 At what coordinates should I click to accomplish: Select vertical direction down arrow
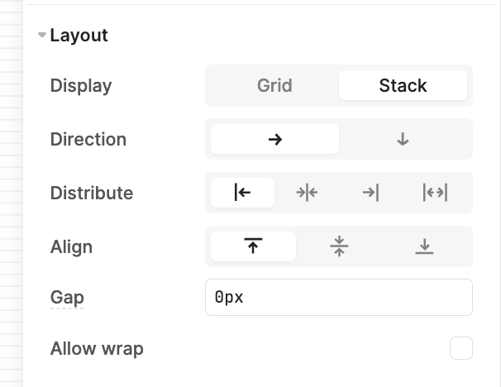tap(403, 139)
